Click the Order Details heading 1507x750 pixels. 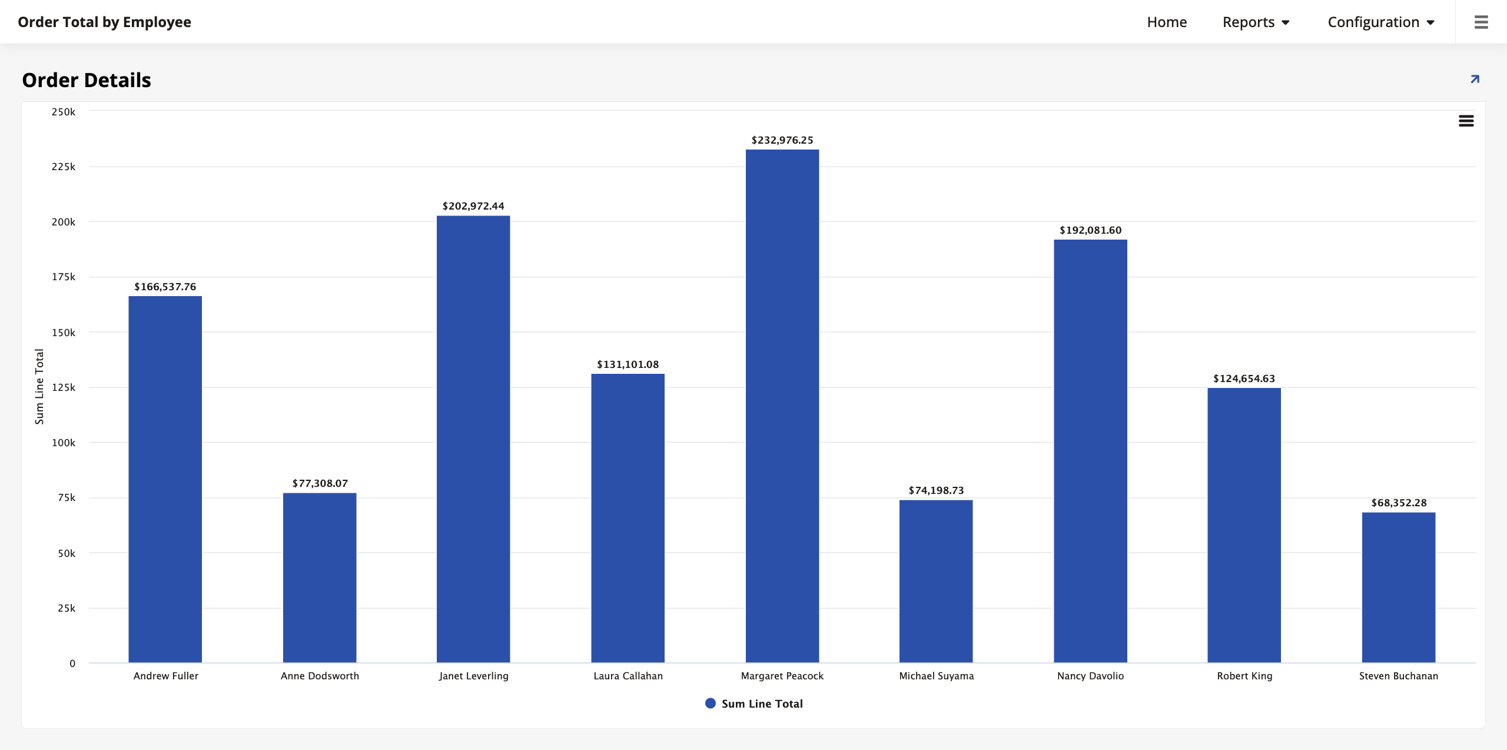click(x=86, y=79)
